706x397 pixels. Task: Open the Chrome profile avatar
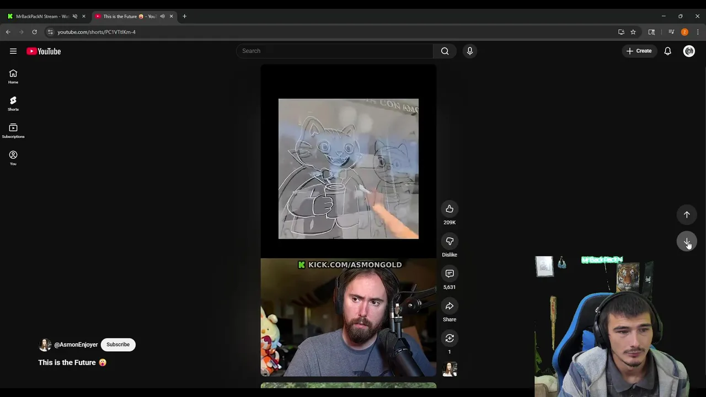point(684,32)
